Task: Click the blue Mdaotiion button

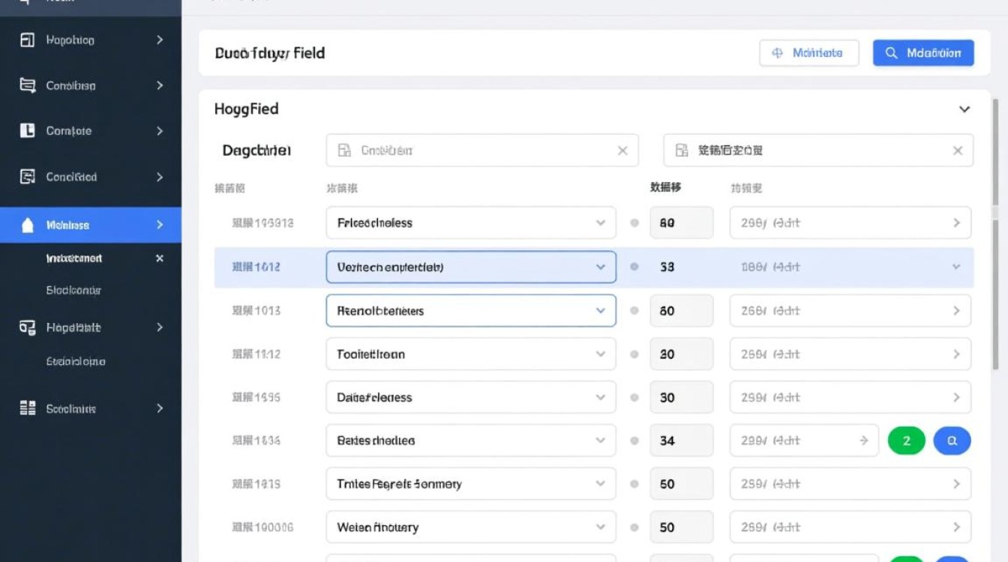Action: pos(923,53)
